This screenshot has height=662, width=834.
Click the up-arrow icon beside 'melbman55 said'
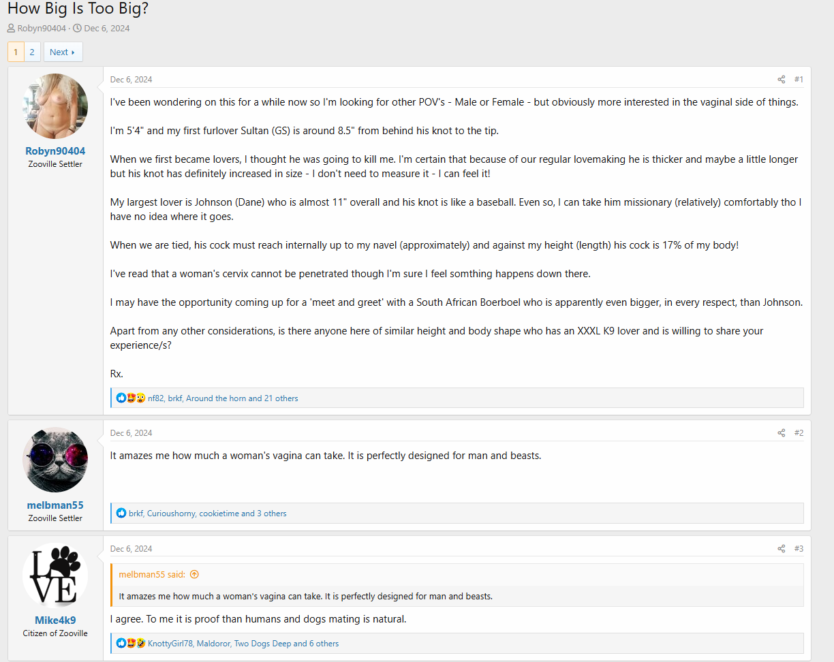[x=194, y=575]
